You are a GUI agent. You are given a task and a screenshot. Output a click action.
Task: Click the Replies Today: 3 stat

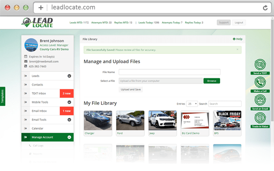(194, 22)
